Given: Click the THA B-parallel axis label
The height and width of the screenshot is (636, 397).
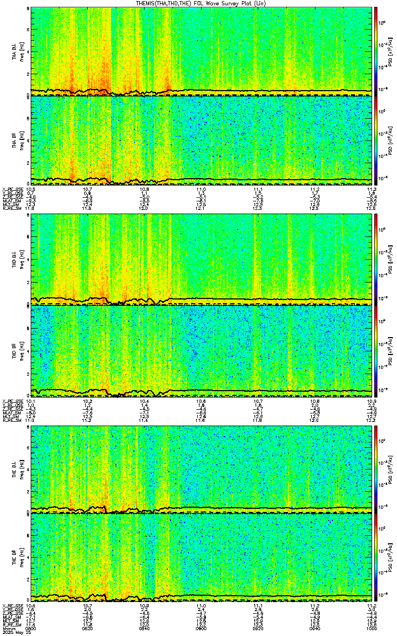Looking at the screenshot, I should pos(15,140).
